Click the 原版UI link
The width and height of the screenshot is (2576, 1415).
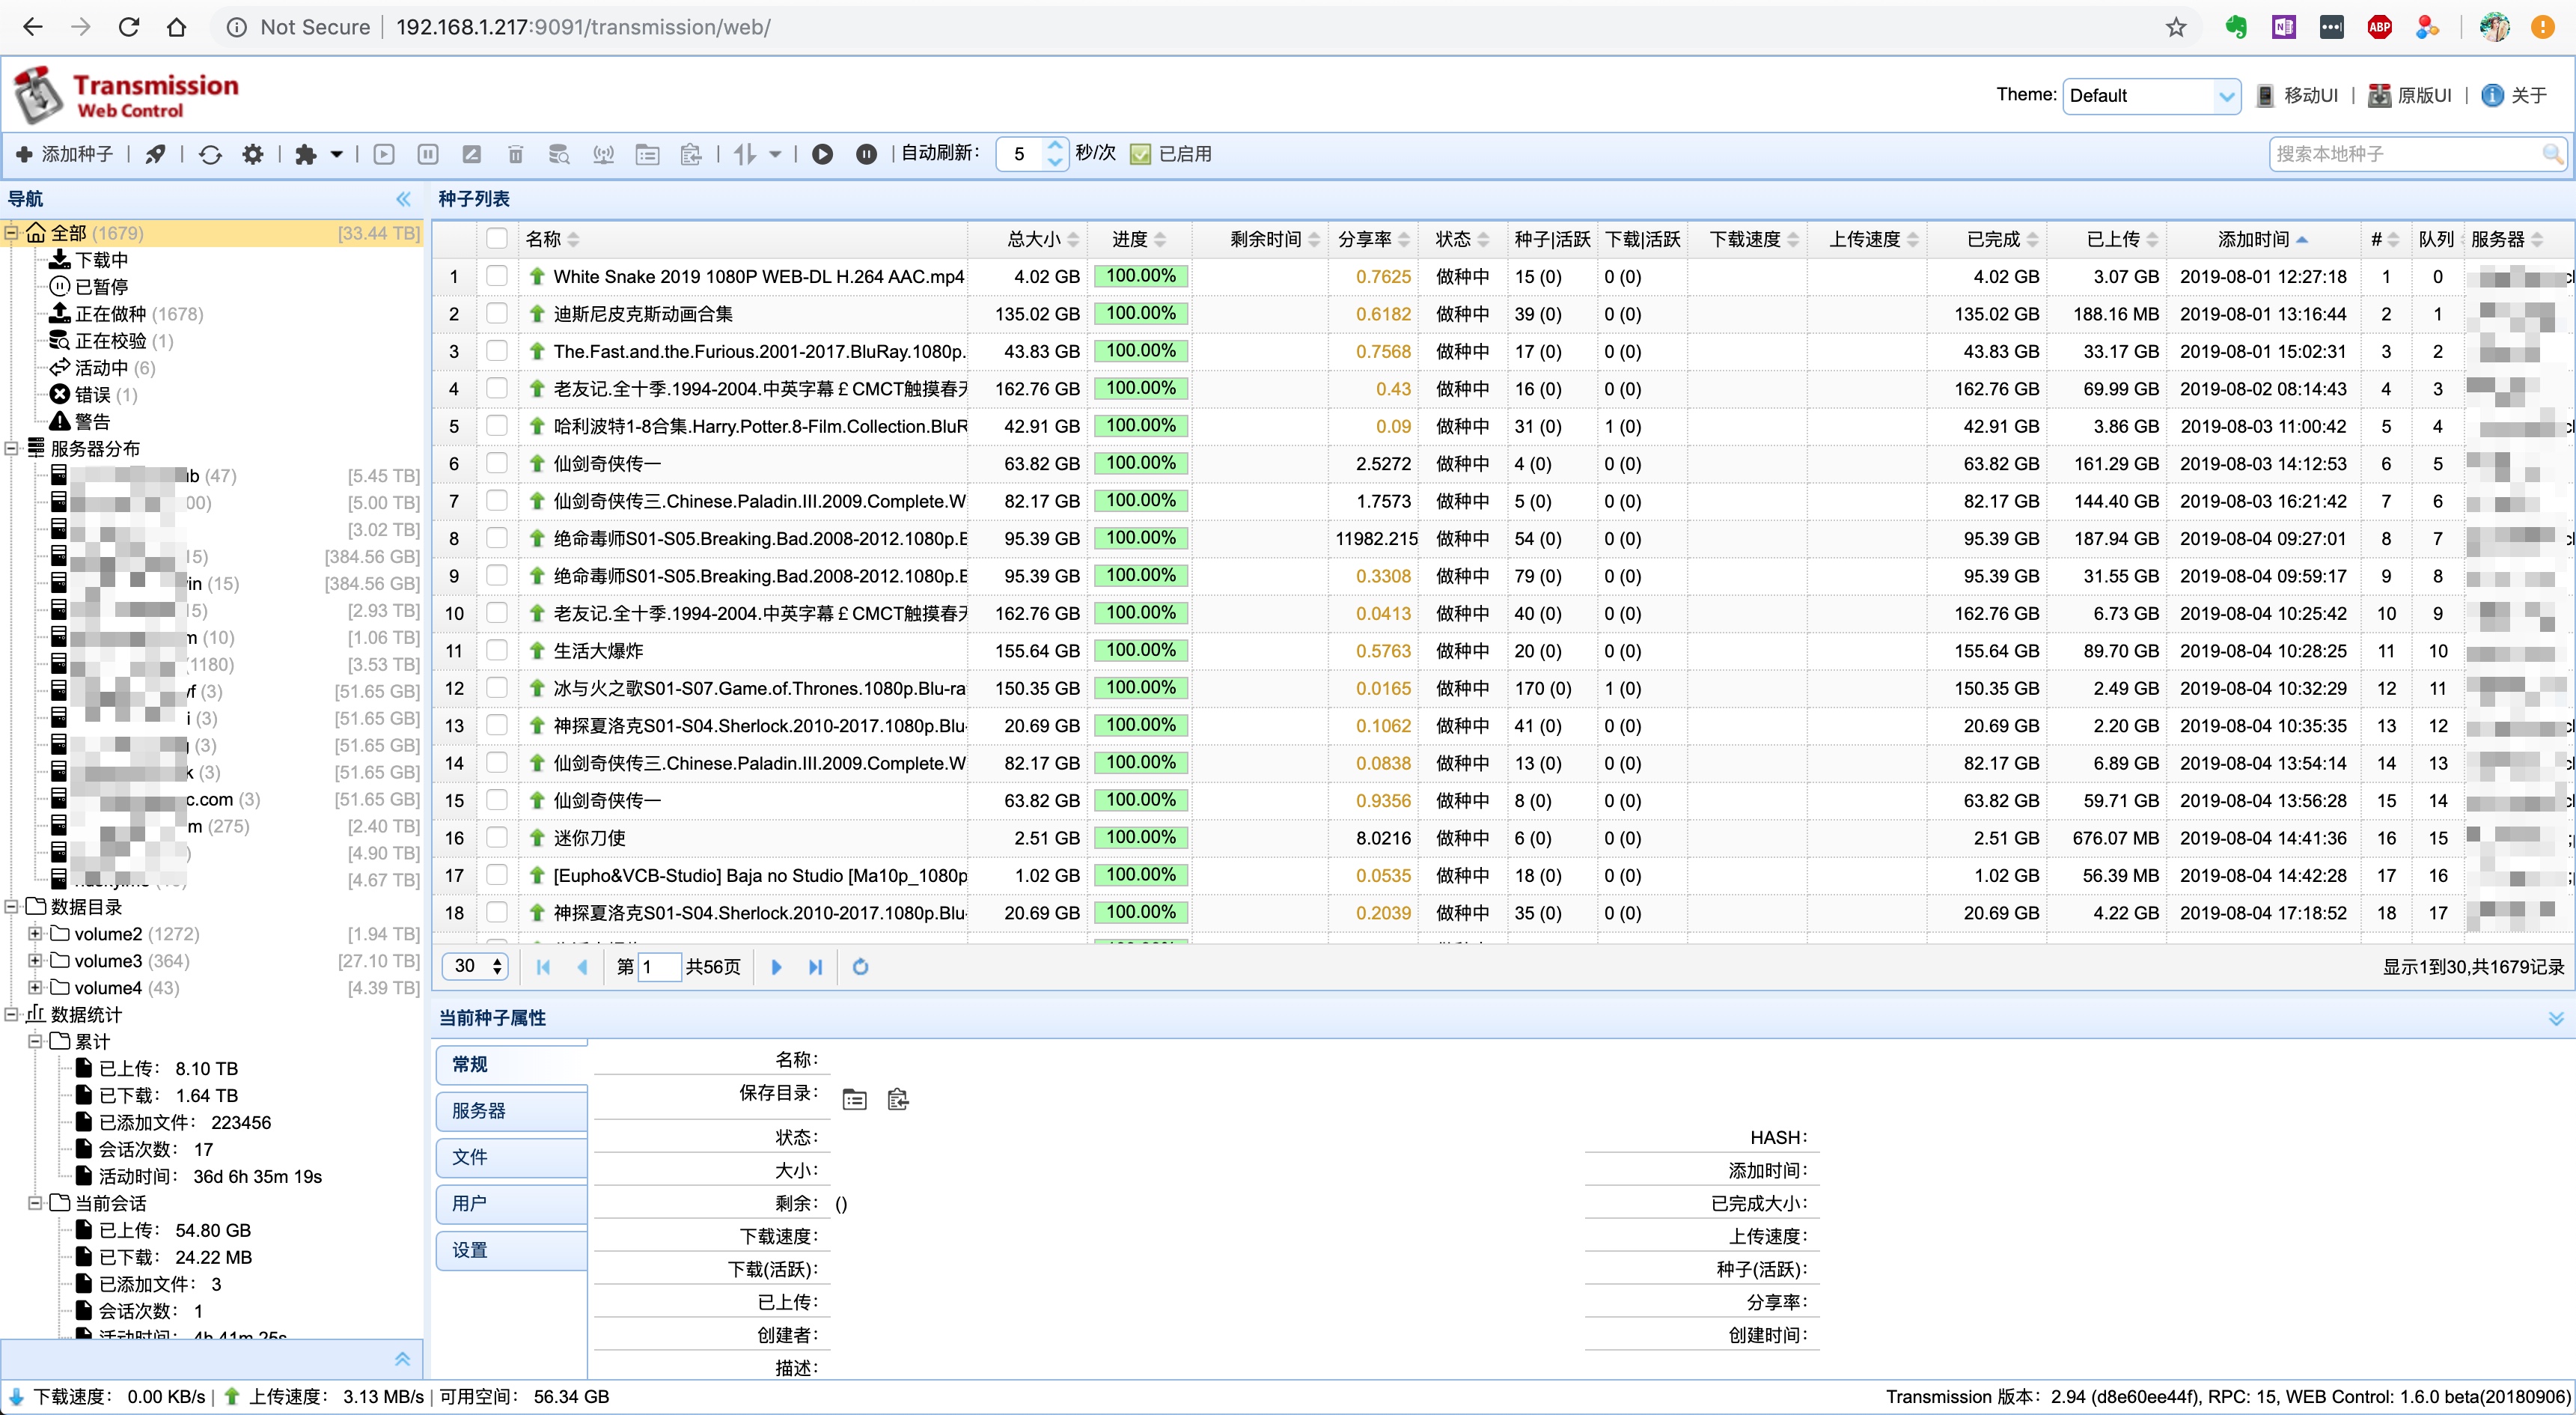[x=2411, y=95]
